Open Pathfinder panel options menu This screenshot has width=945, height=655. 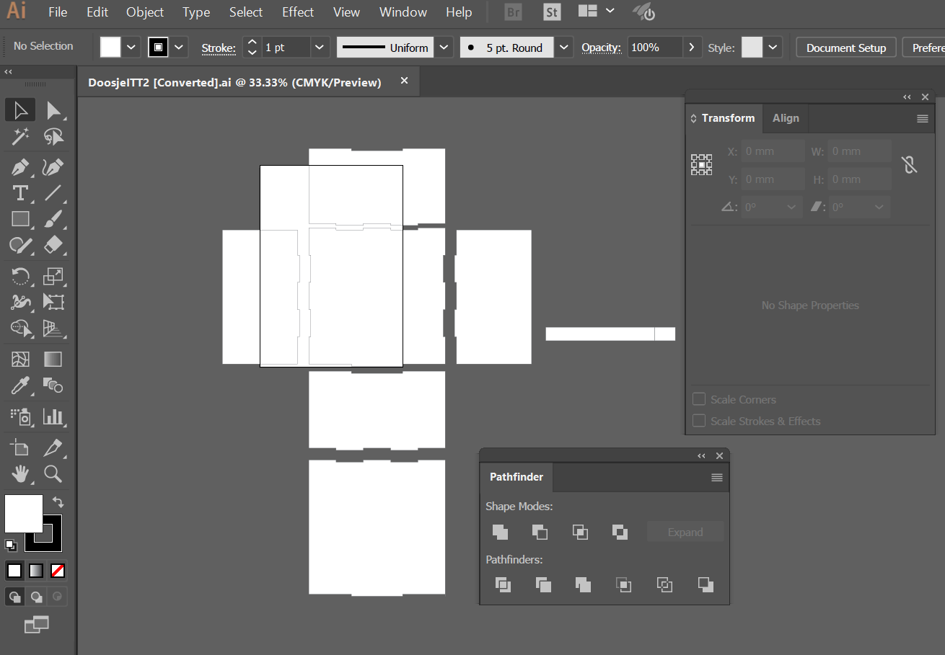(x=716, y=478)
